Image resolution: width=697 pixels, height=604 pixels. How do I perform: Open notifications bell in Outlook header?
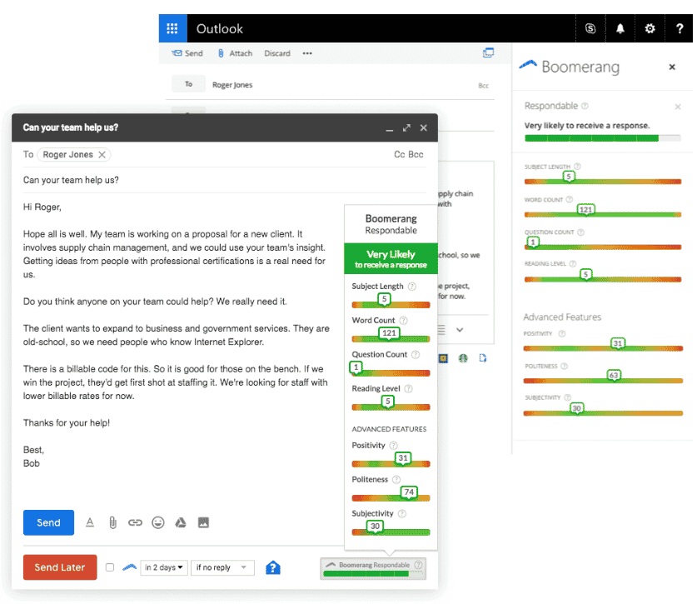(620, 28)
